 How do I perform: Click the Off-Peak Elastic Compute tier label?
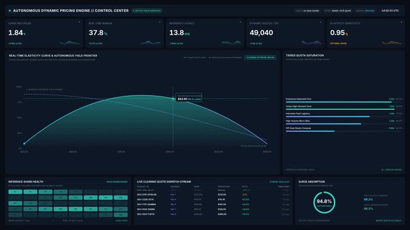pyautogui.click(x=299, y=128)
